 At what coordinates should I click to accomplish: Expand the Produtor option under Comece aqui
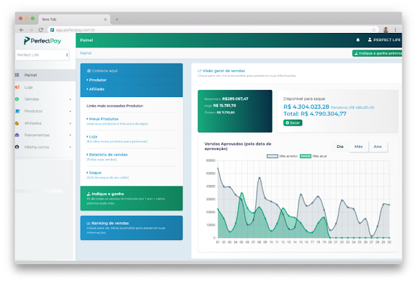[96, 80]
